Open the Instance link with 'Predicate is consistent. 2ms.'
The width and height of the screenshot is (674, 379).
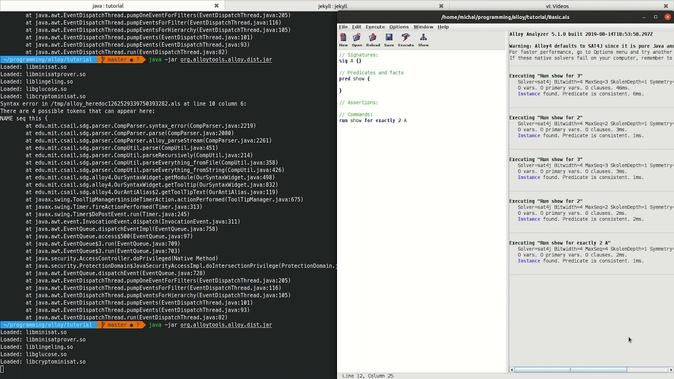[x=529, y=220]
